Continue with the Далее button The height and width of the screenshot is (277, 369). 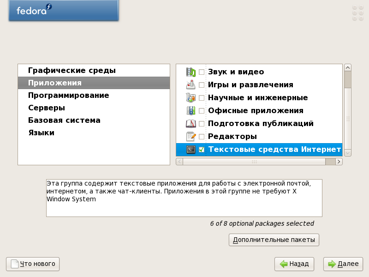343,264
